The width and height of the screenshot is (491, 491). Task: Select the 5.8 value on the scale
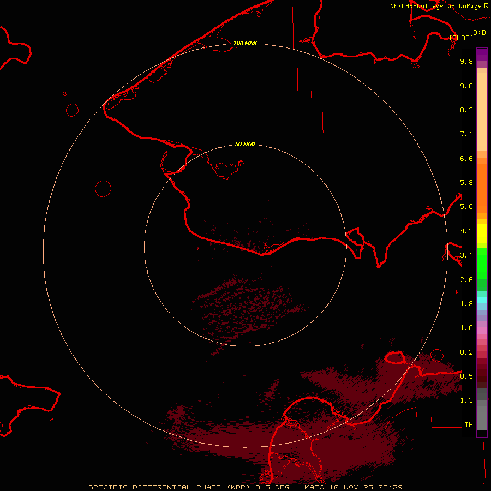pos(466,183)
